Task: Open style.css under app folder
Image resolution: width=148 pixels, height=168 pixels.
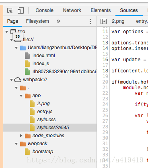Action: pyautogui.click(x=46, y=120)
